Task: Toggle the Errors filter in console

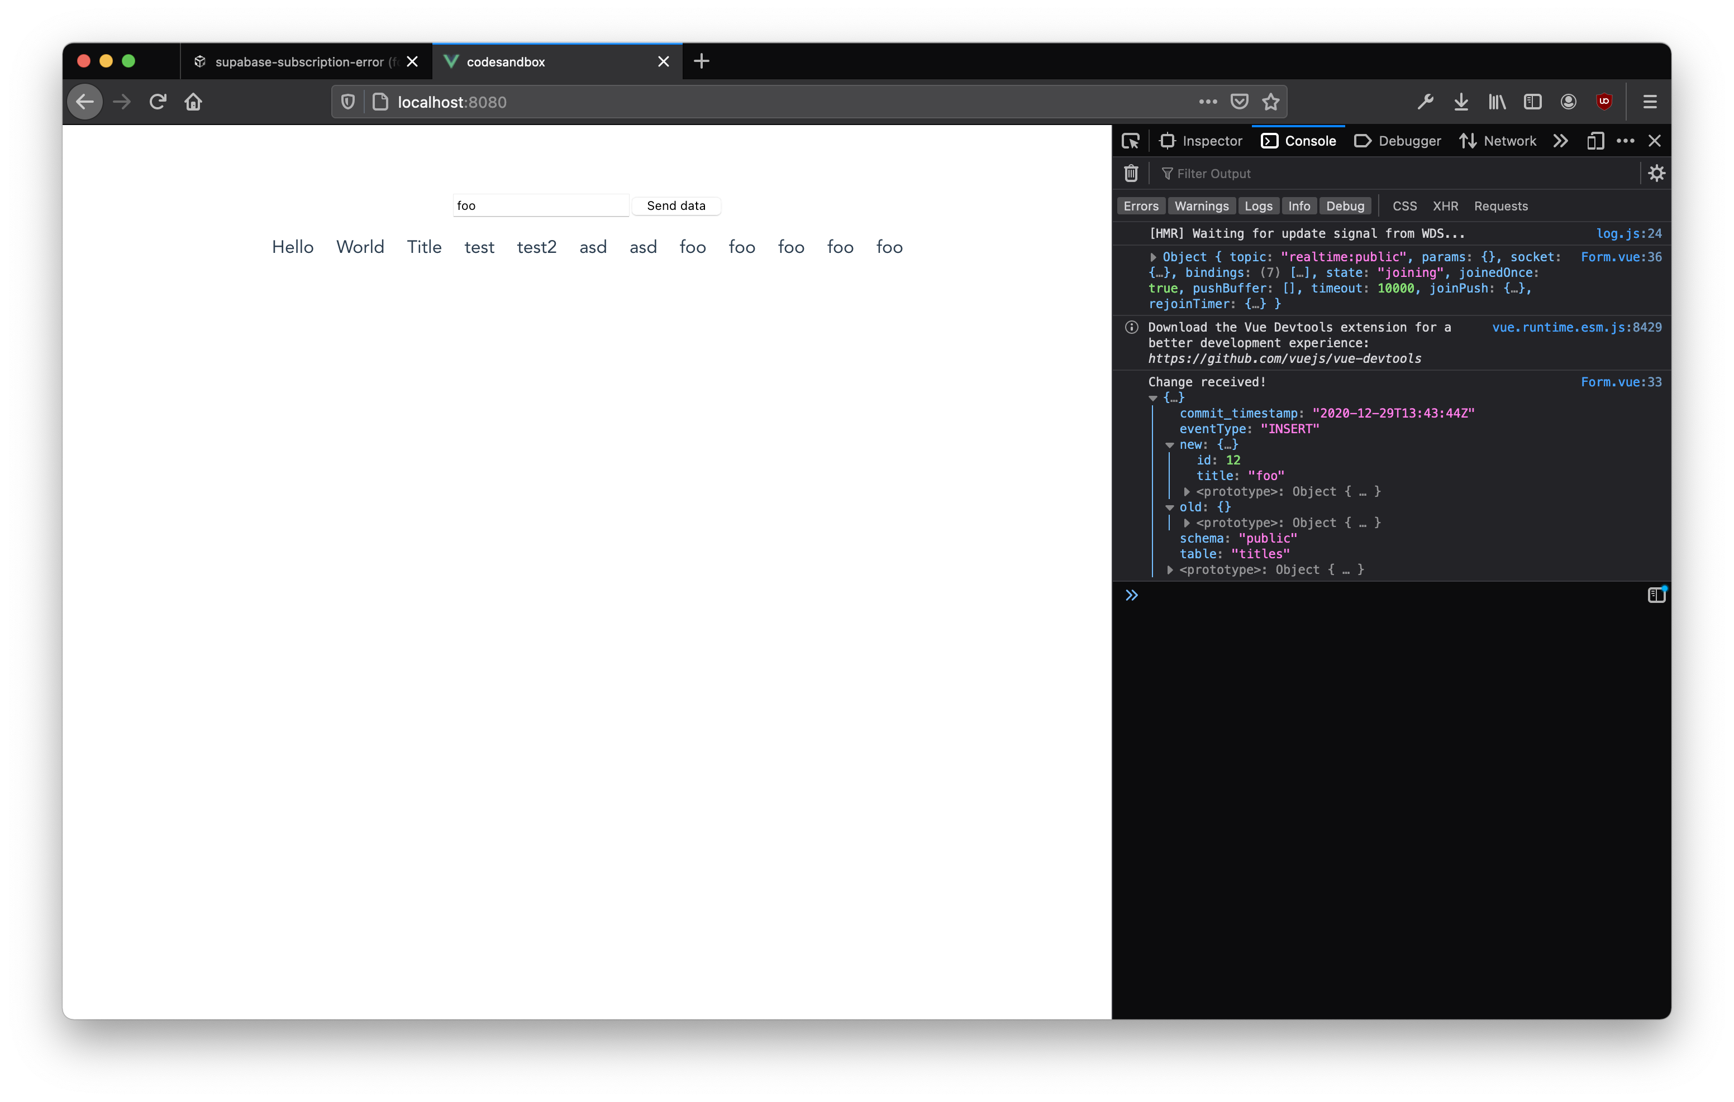Action: coord(1141,206)
